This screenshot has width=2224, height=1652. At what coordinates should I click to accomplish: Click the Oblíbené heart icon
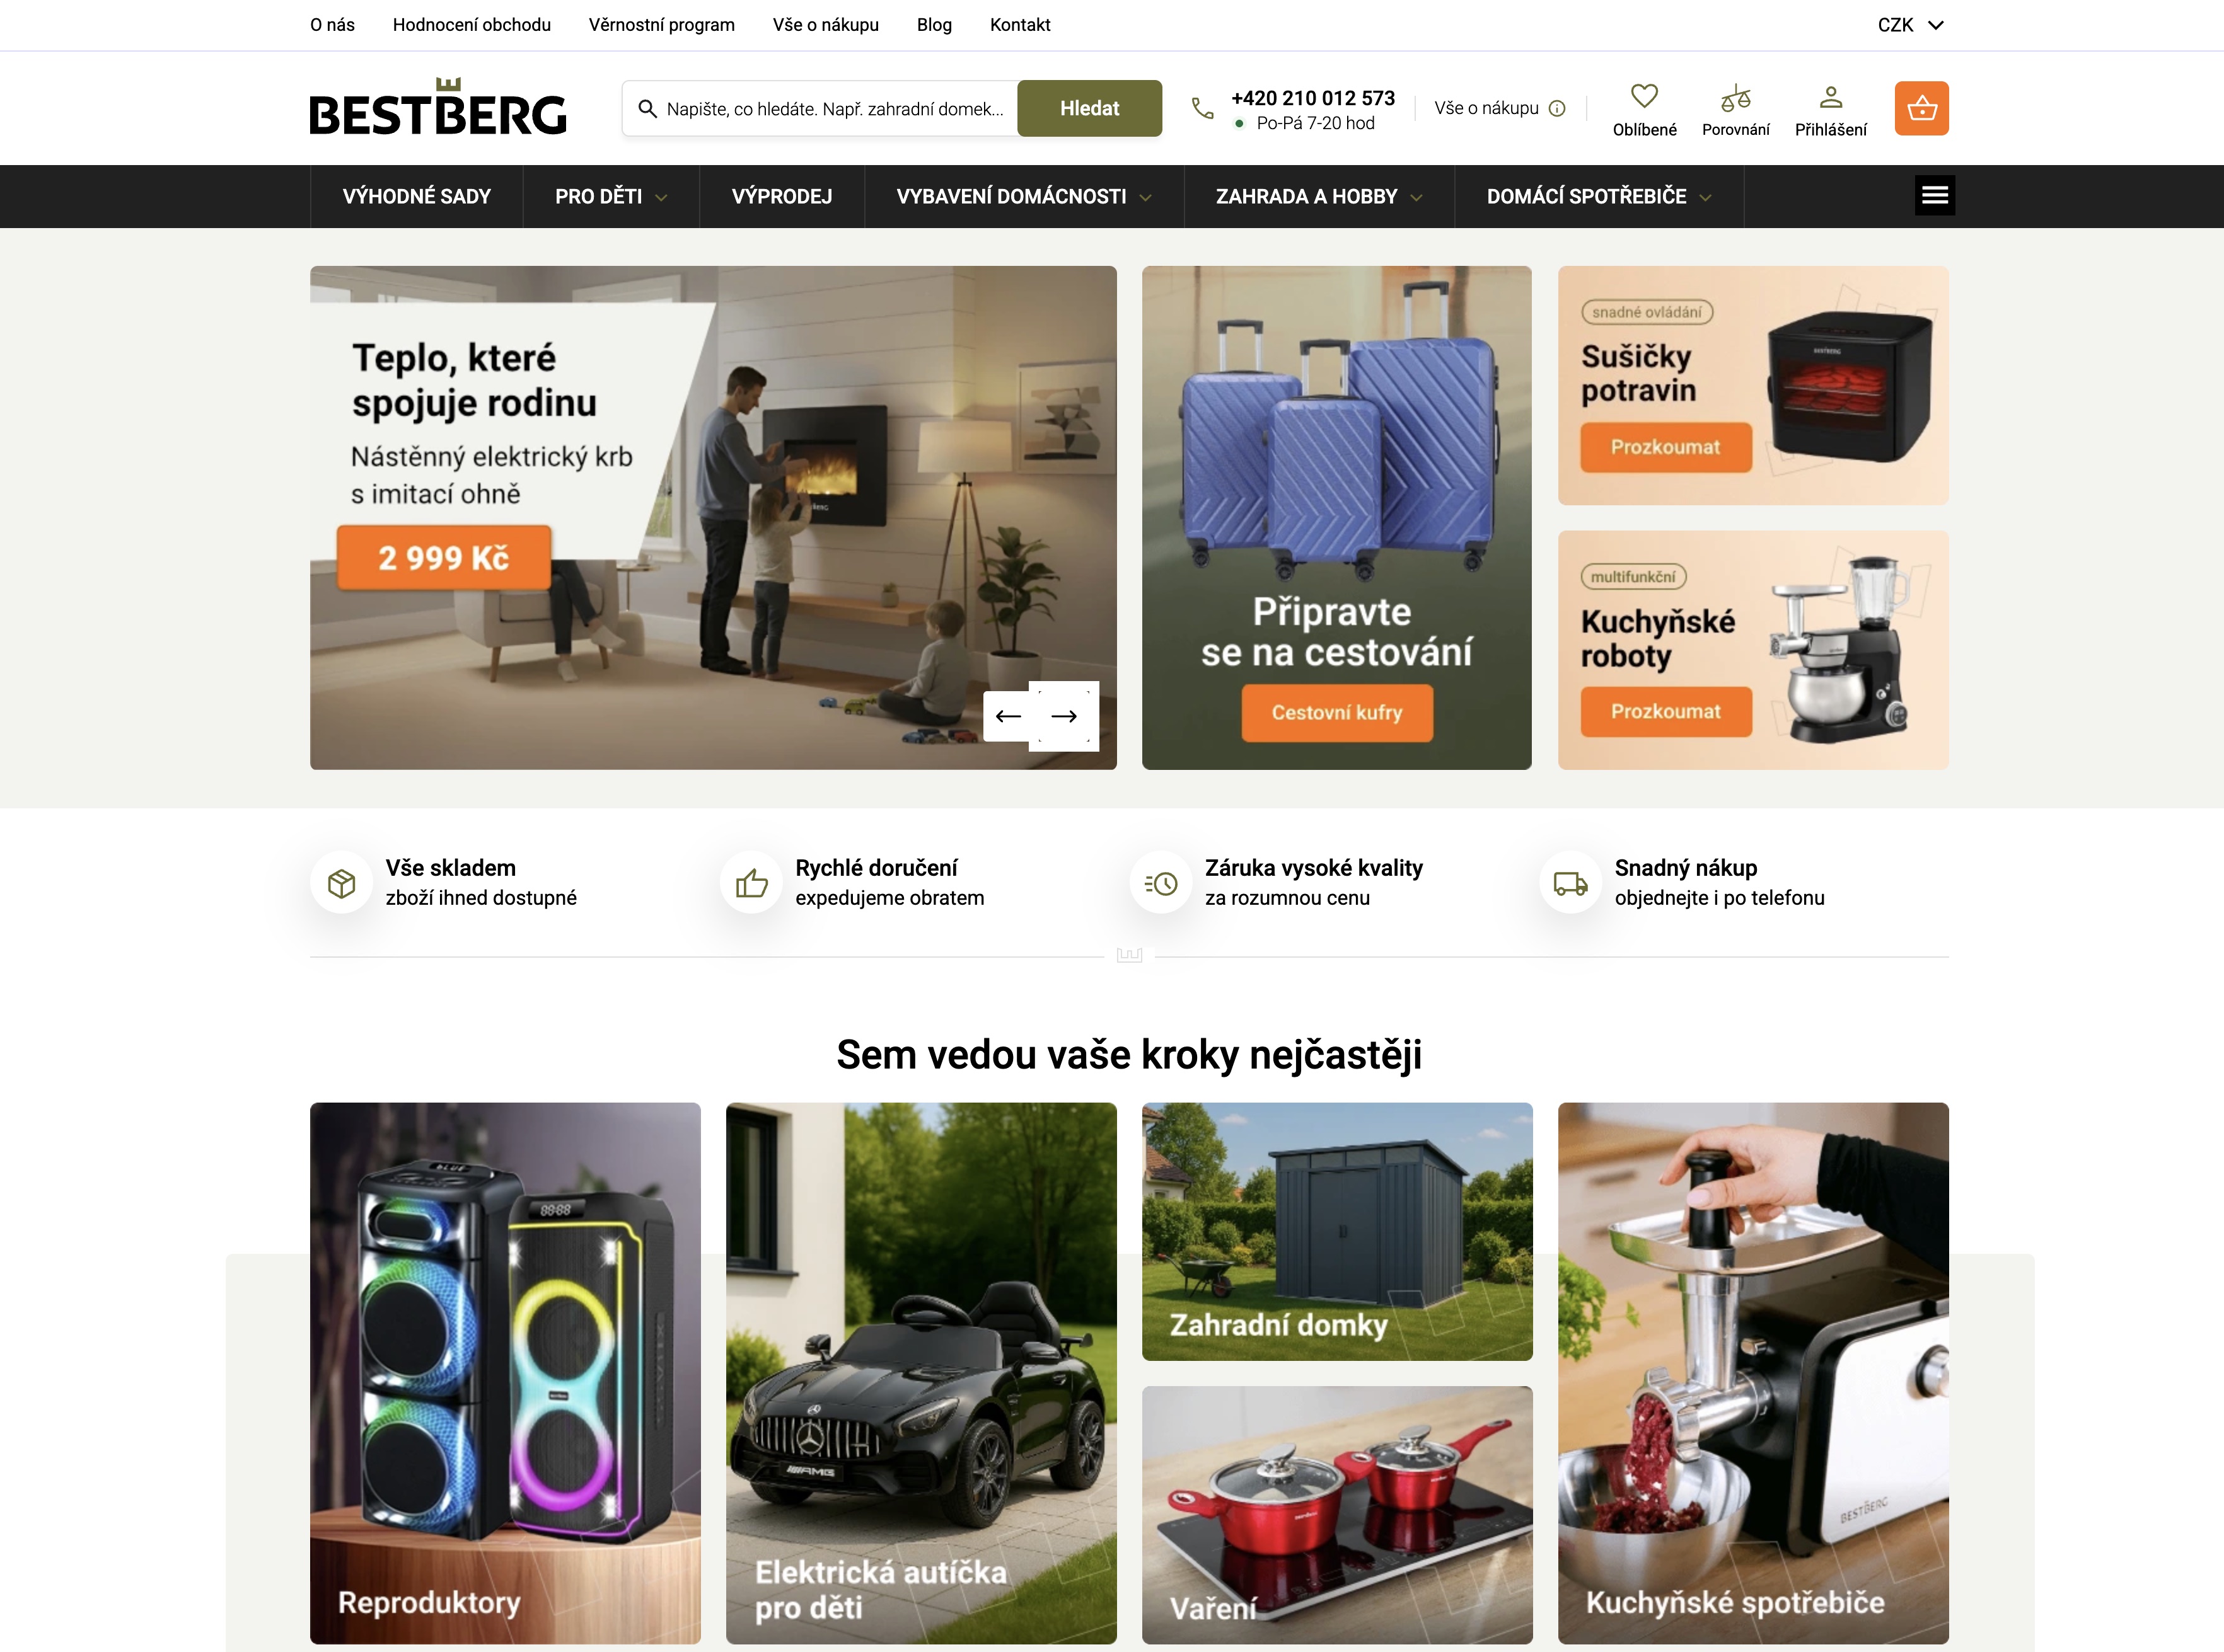[x=1644, y=96]
